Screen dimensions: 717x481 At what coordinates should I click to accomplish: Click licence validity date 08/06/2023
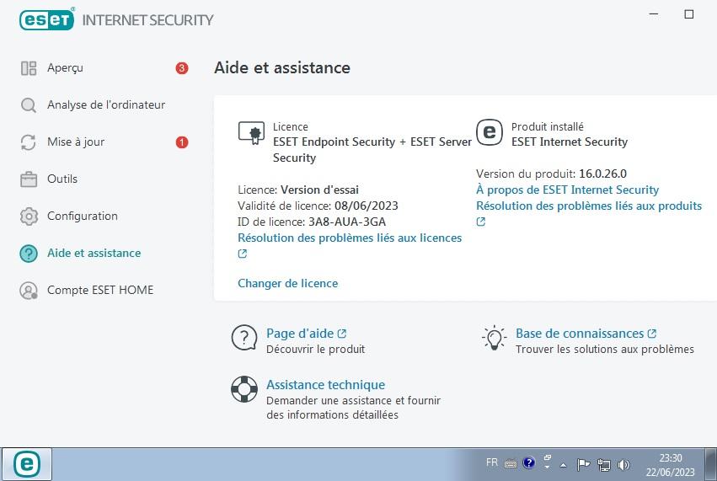click(367, 206)
